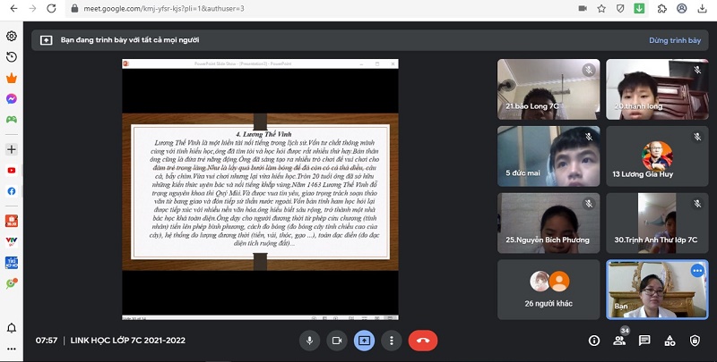Open options on your own 'Bạn' tile
The width and height of the screenshot is (717, 362).
coord(696,270)
